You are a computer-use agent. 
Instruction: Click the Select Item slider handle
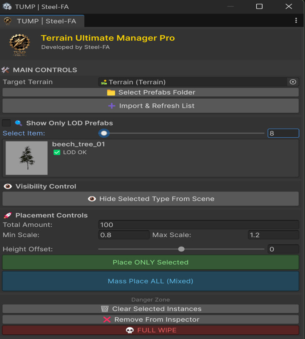coord(104,133)
